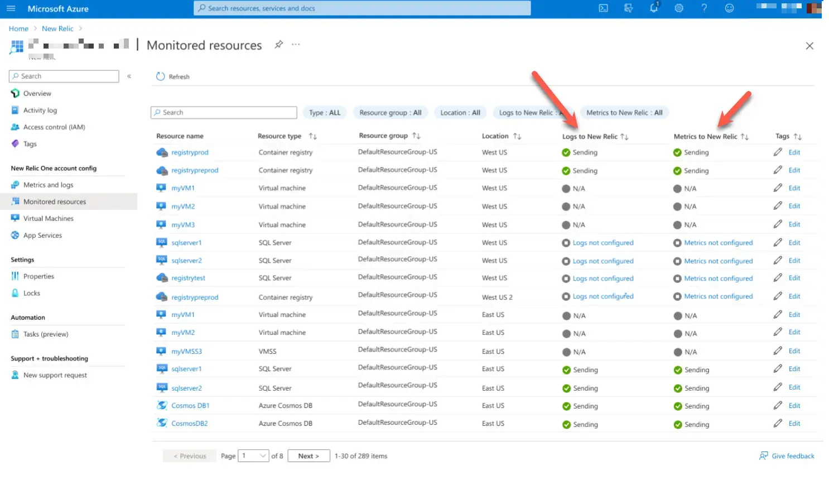
Task: Open the Location filter pill
Action: pos(460,113)
